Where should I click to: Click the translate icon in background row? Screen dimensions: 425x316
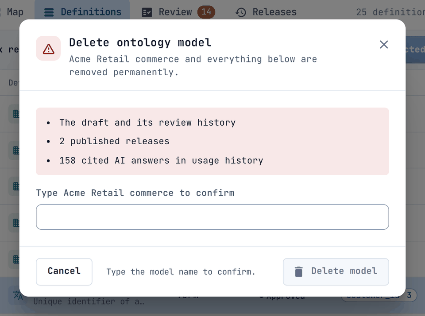pos(18,296)
